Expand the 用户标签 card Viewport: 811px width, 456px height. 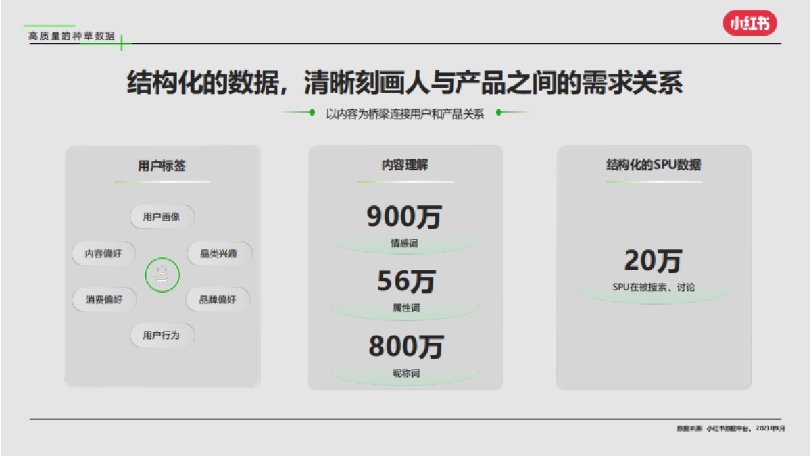pos(162,267)
